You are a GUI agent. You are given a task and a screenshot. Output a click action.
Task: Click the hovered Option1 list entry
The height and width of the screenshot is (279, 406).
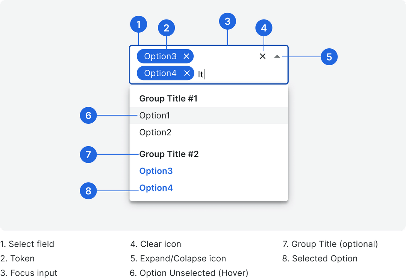pos(155,115)
